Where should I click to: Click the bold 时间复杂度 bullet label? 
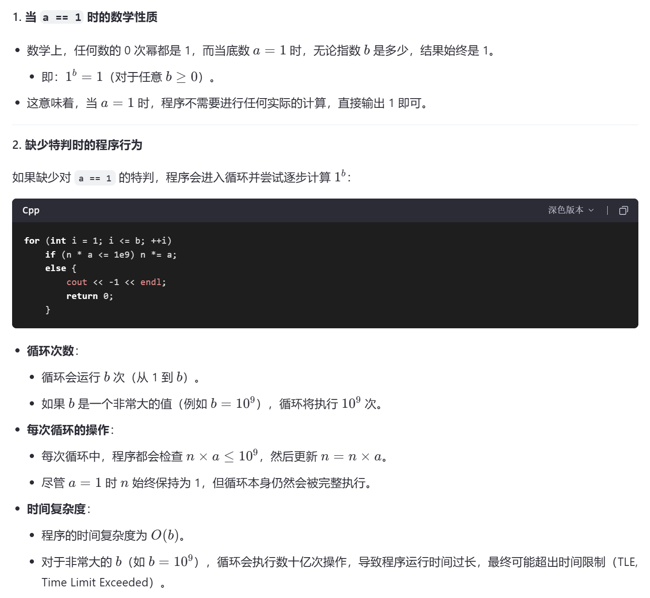[56, 509]
